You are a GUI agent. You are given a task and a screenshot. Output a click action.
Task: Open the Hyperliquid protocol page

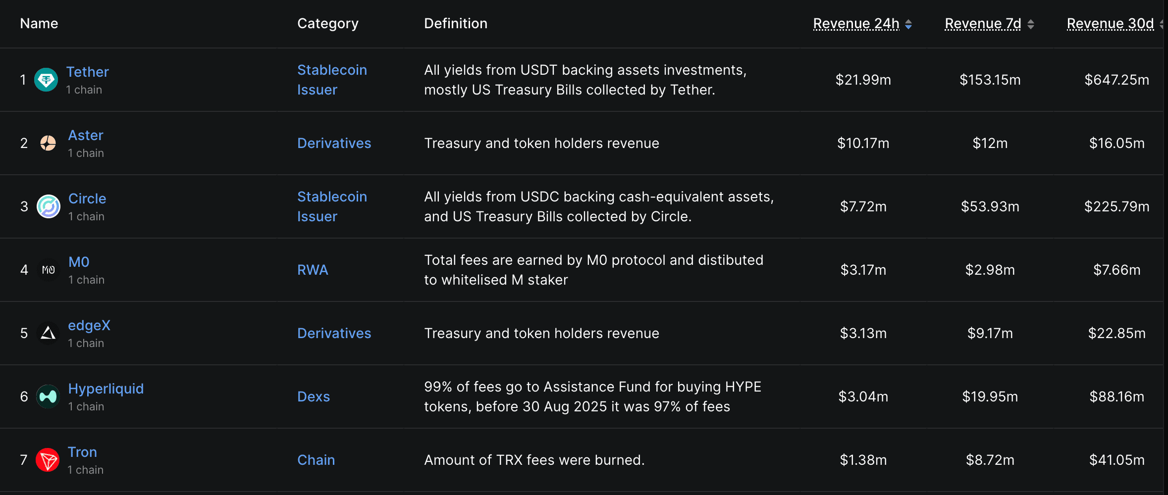[106, 389]
